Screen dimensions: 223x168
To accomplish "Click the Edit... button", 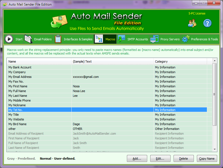I will click(160, 159).
